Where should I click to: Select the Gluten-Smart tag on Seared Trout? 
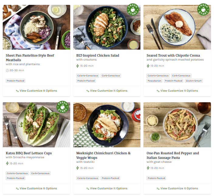pyautogui.click(x=194, y=81)
